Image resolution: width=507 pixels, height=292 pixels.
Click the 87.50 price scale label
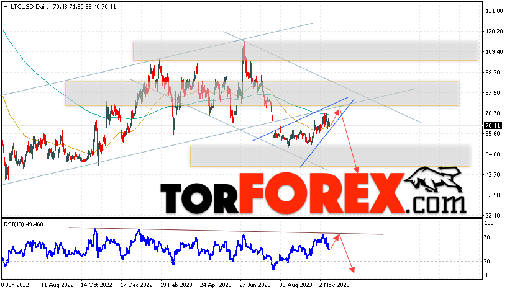coord(493,92)
